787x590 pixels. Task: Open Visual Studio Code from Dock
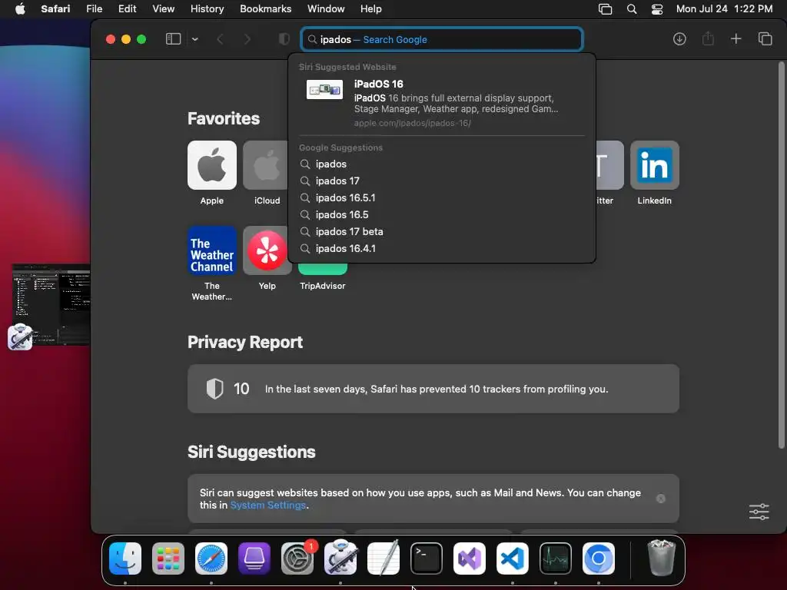click(x=513, y=559)
